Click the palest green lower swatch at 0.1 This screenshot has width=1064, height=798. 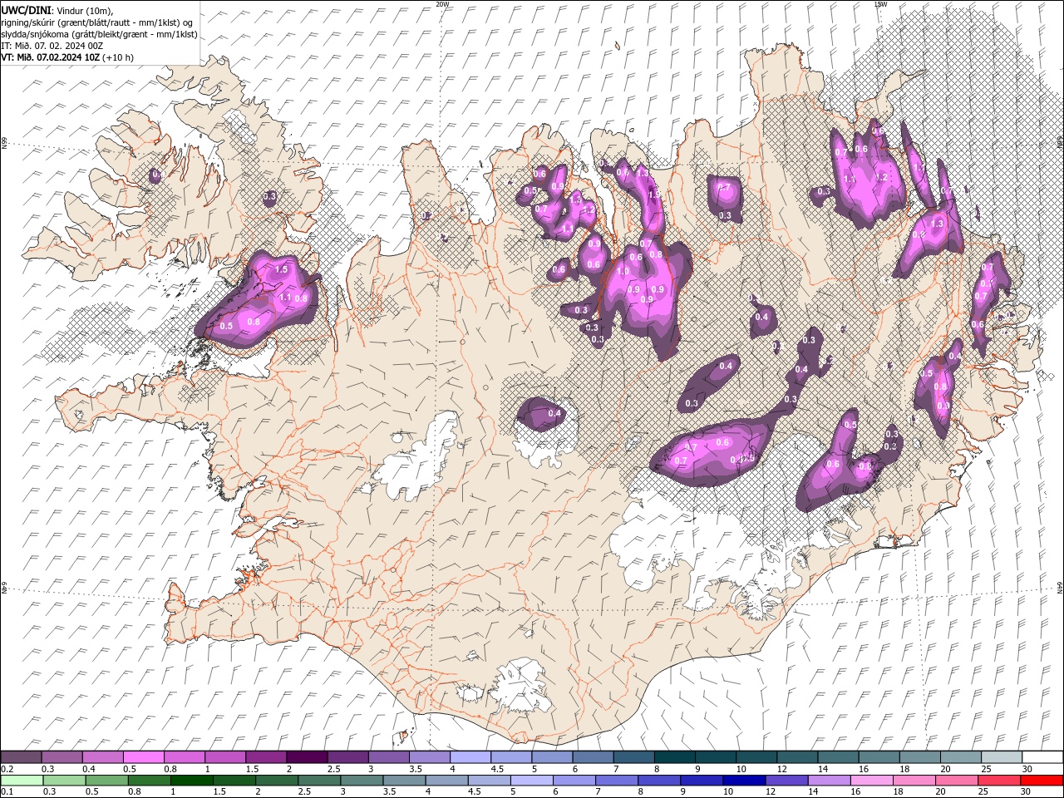click(x=22, y=781)
